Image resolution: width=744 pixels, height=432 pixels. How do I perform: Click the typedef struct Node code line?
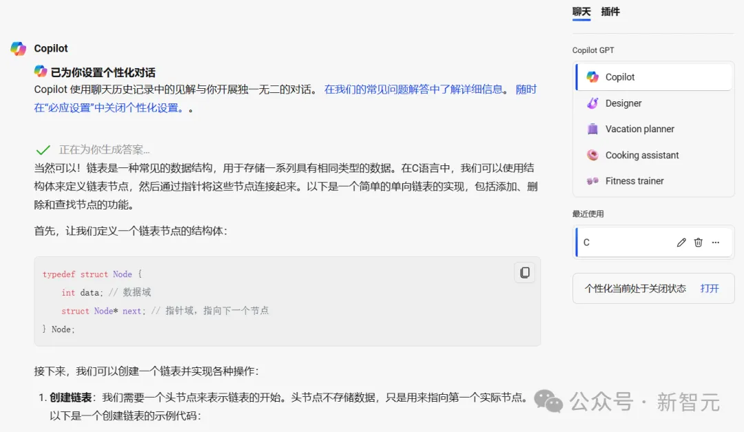click(x=92, y=274)
